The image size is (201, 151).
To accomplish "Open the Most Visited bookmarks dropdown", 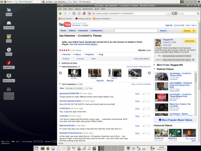I will pos(65,19).
